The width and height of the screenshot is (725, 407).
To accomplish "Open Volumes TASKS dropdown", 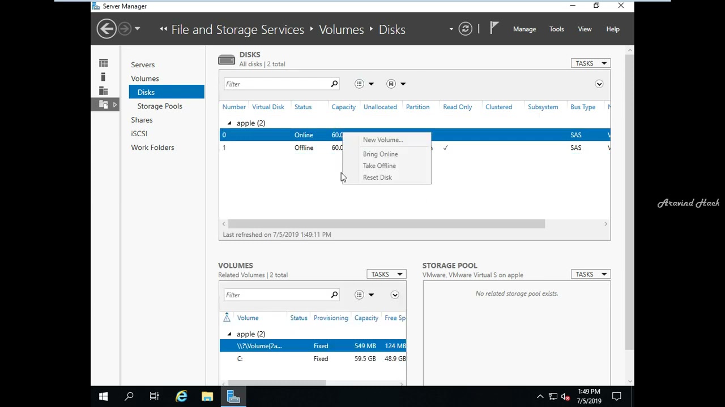I will click(386, 274).
